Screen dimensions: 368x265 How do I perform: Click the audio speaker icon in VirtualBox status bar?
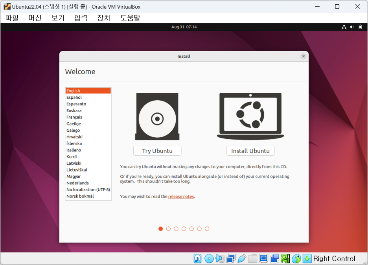tap(220, 258)
